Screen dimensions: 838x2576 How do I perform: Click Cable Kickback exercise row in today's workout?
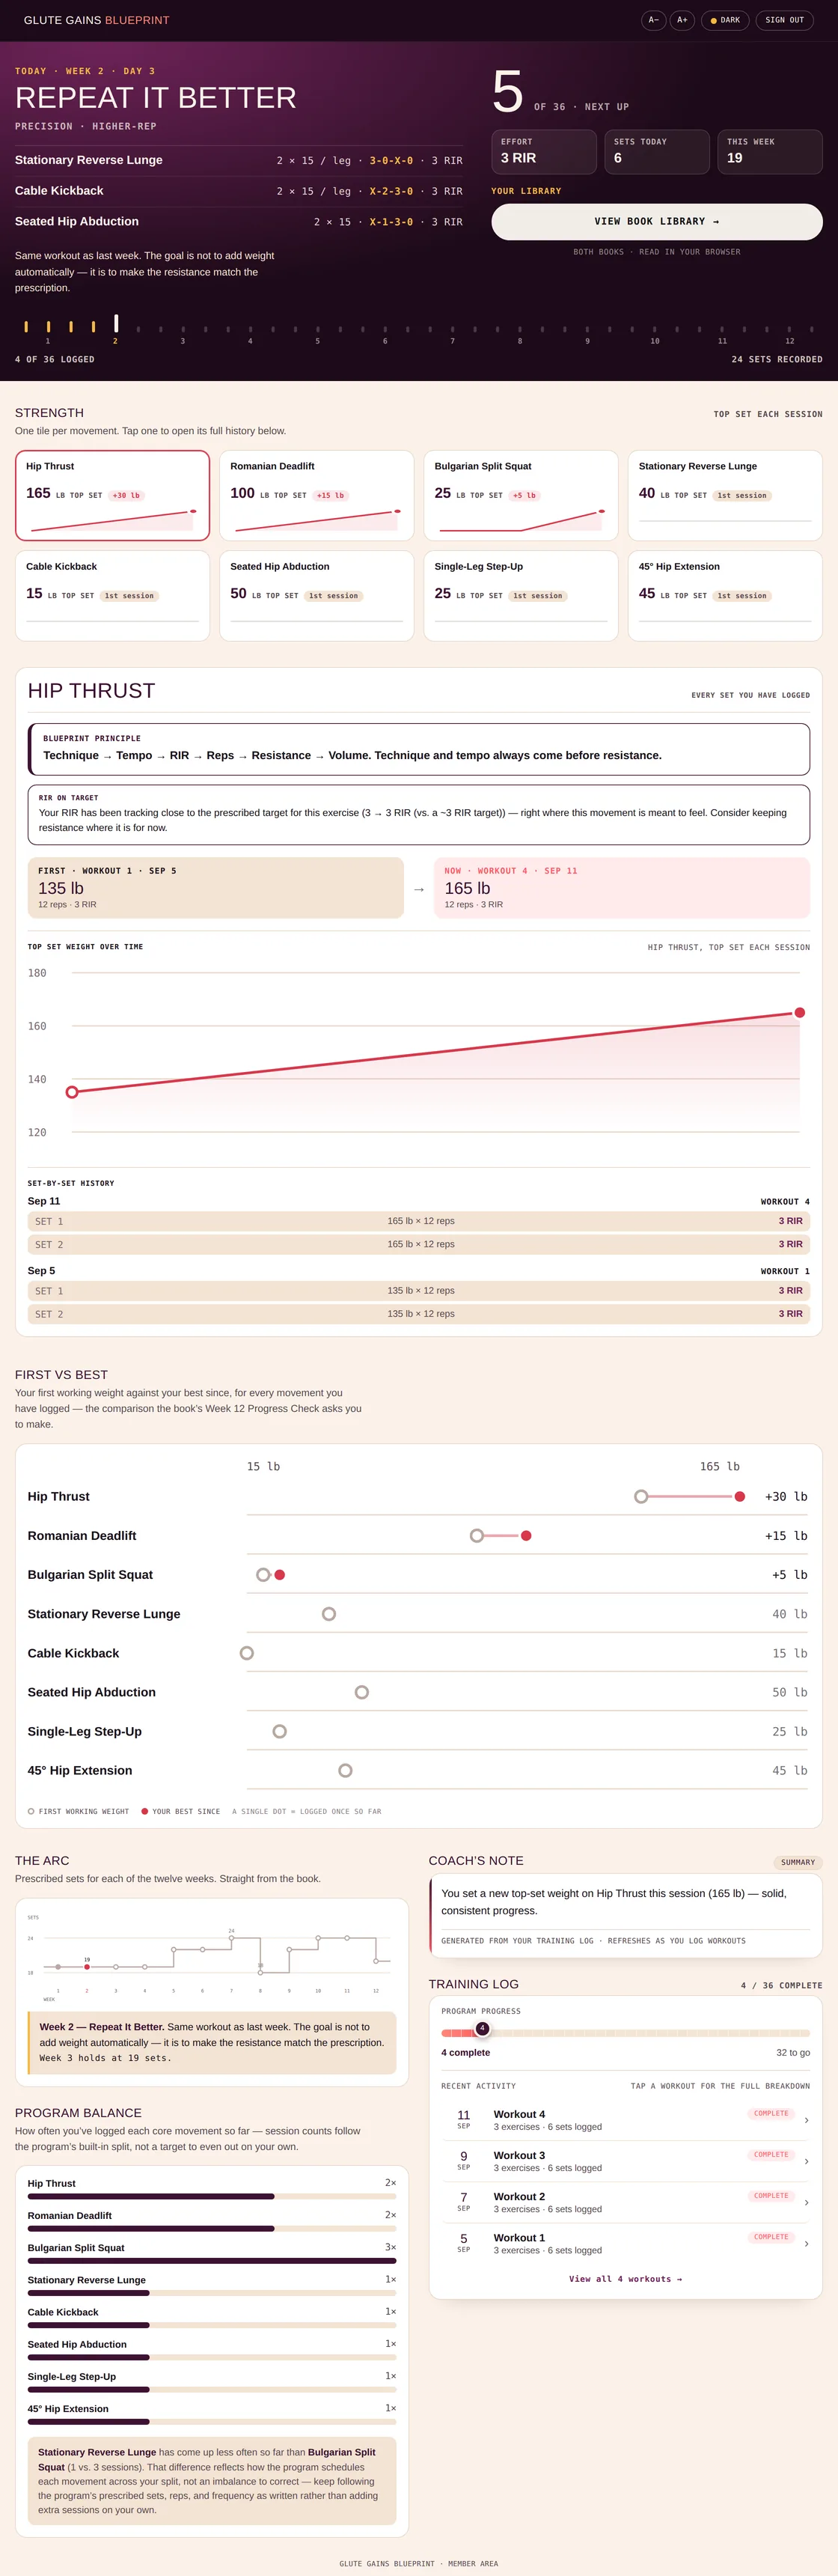(238, 191)
